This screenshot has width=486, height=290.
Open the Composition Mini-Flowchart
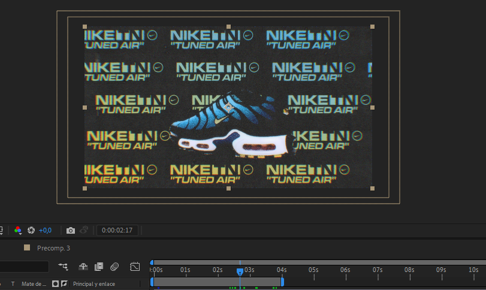(x=64, y=267)
